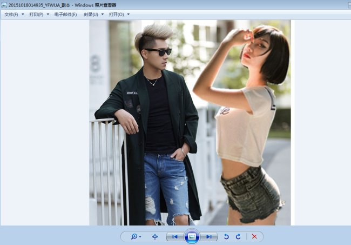The height and width of the screenshot is (245, 351).
Task: Expand the arrow next to 文件(F)
Action: point(23,14)
